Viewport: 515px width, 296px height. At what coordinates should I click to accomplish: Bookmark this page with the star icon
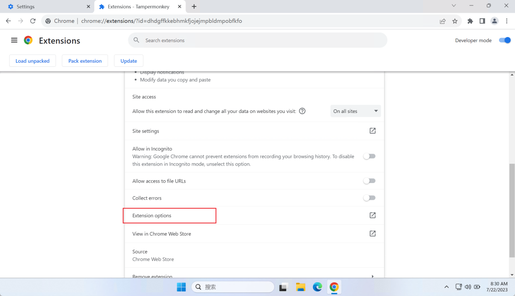point(455,21)
